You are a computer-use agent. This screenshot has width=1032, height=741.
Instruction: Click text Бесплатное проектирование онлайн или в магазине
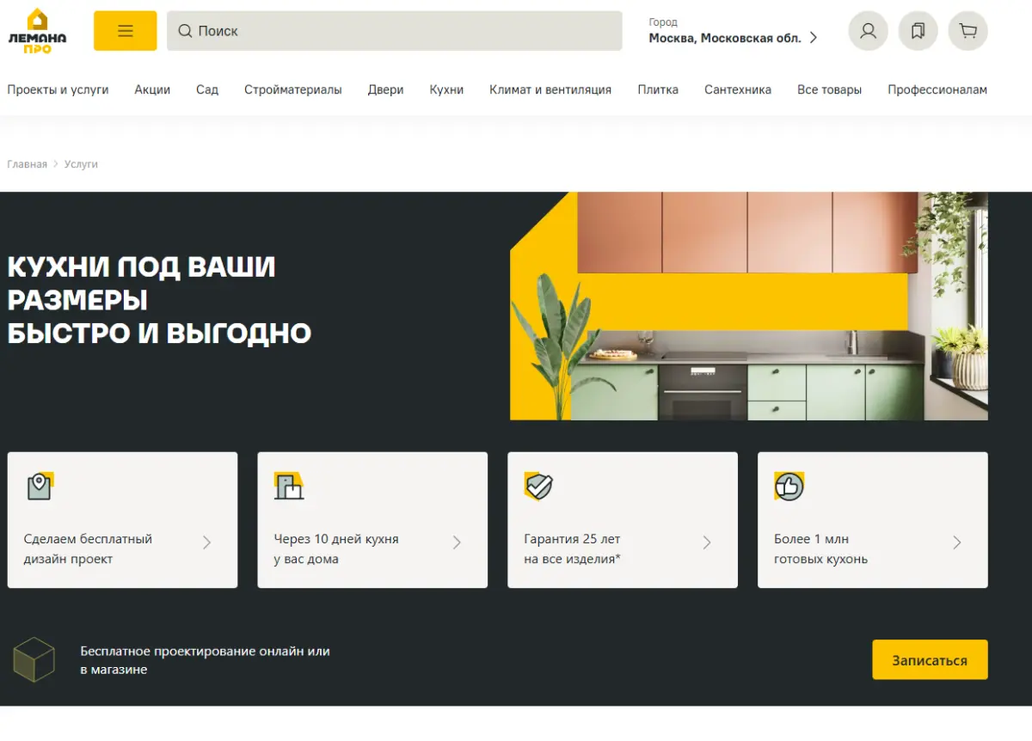pos(205,660)
